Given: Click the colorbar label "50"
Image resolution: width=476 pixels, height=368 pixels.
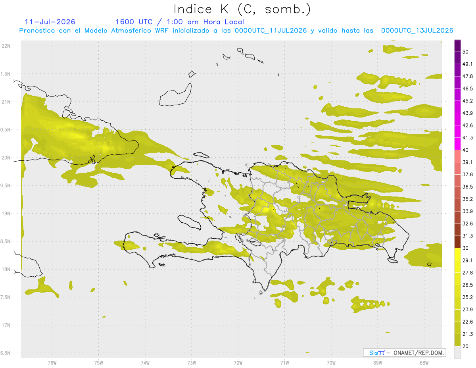Looking at the screenshot, I should (466, 52).
